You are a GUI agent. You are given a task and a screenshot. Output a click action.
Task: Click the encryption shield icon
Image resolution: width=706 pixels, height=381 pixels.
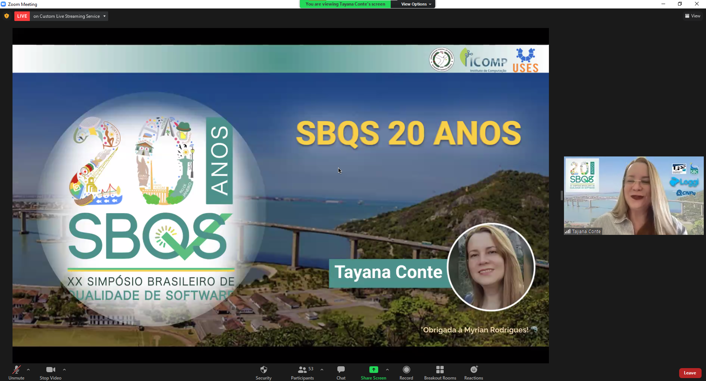click(x=7, y=16)
